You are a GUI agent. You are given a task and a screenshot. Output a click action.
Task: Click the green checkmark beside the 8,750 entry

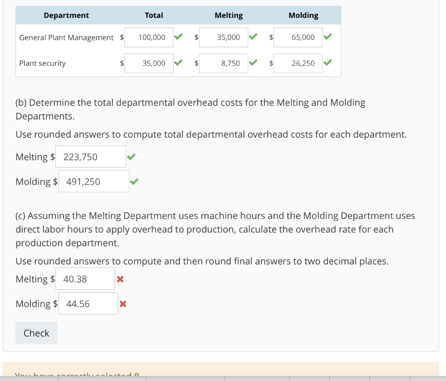point(253,63)
